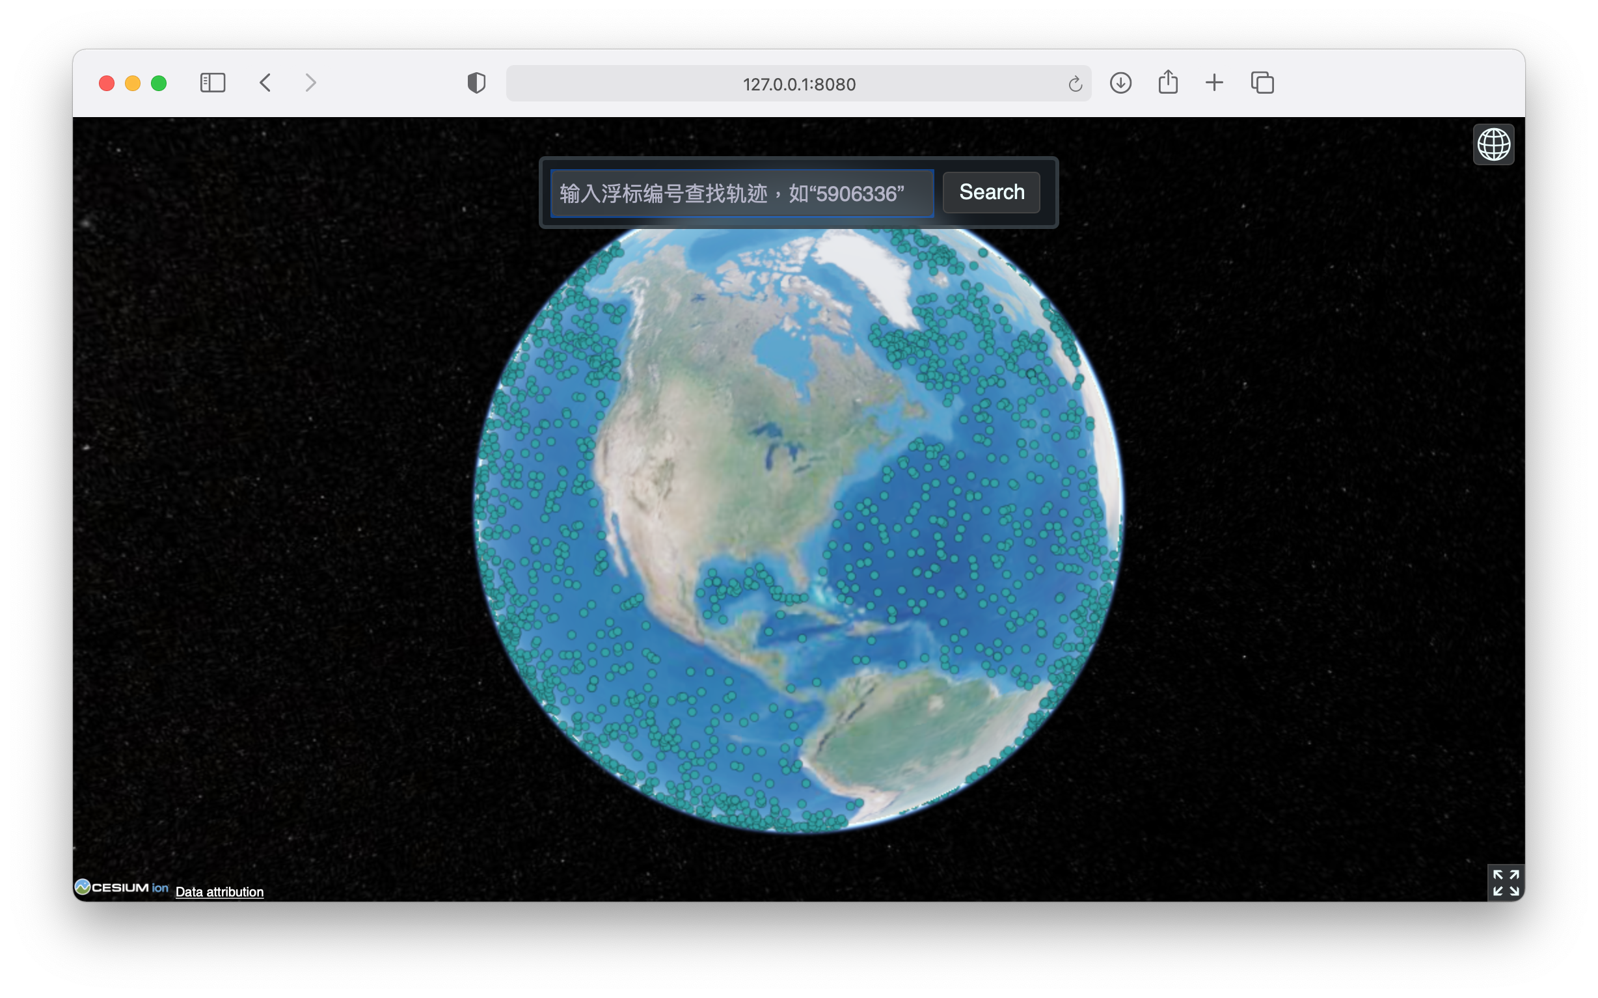Image resolution: width=1598 pixels, height=998 pixels.
Task: Focus the float number search field
Action: click(741, 193)
